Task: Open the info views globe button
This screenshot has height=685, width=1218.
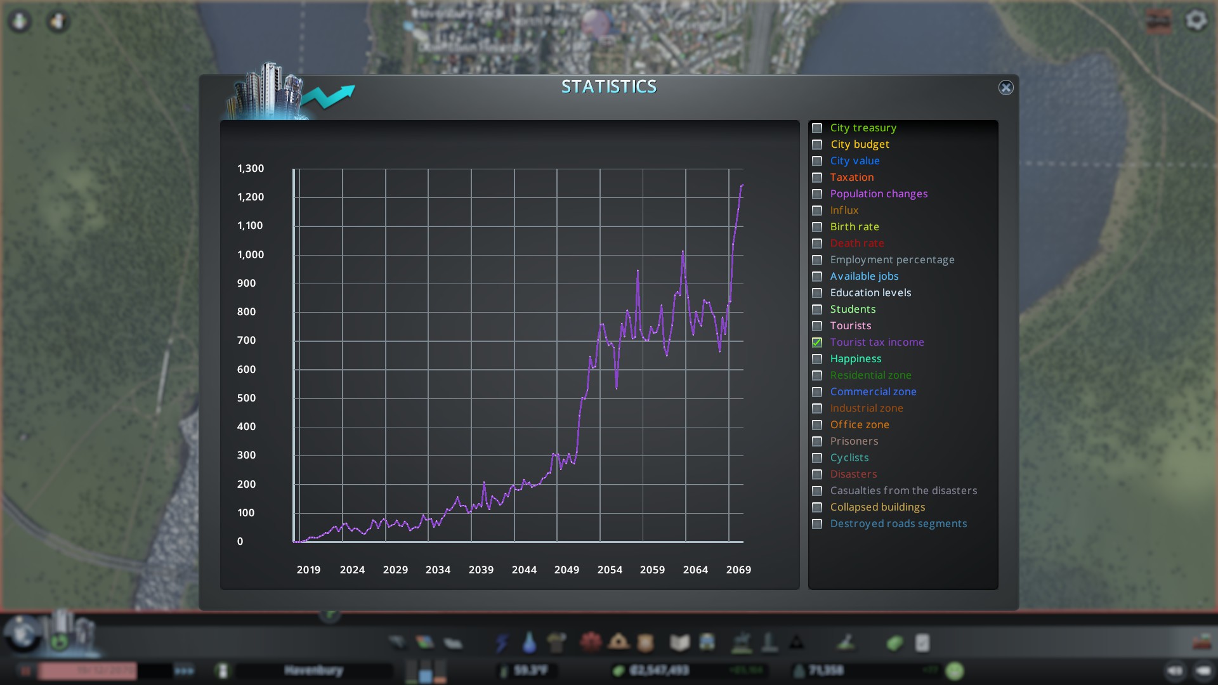Action: tap(23, 634)
